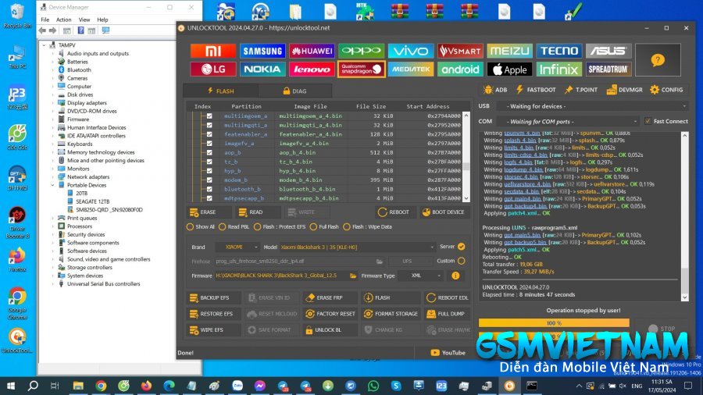This screenshot has width=703, height=395.
Task: Open Windows Start menu
Action: (x=10, y=386)
